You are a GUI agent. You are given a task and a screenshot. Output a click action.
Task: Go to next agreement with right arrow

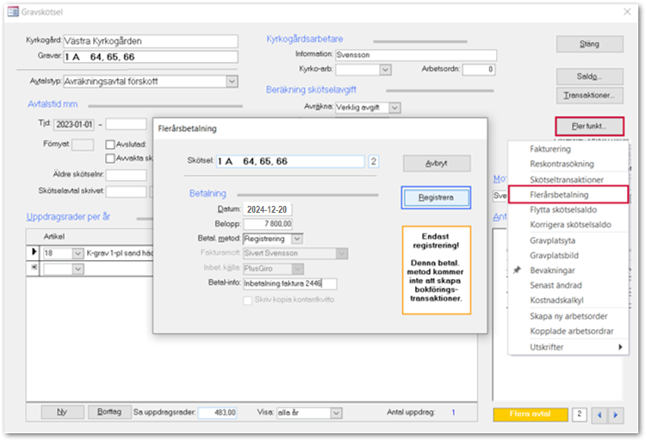point(616,414)
